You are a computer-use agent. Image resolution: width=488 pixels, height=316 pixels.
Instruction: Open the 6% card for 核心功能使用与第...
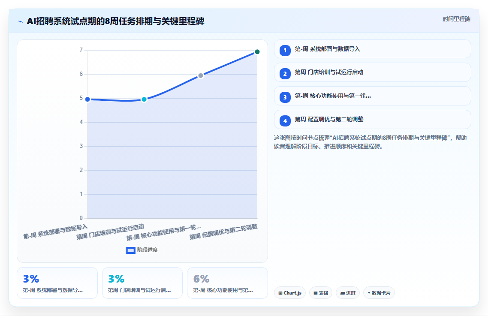click(228, 283)
